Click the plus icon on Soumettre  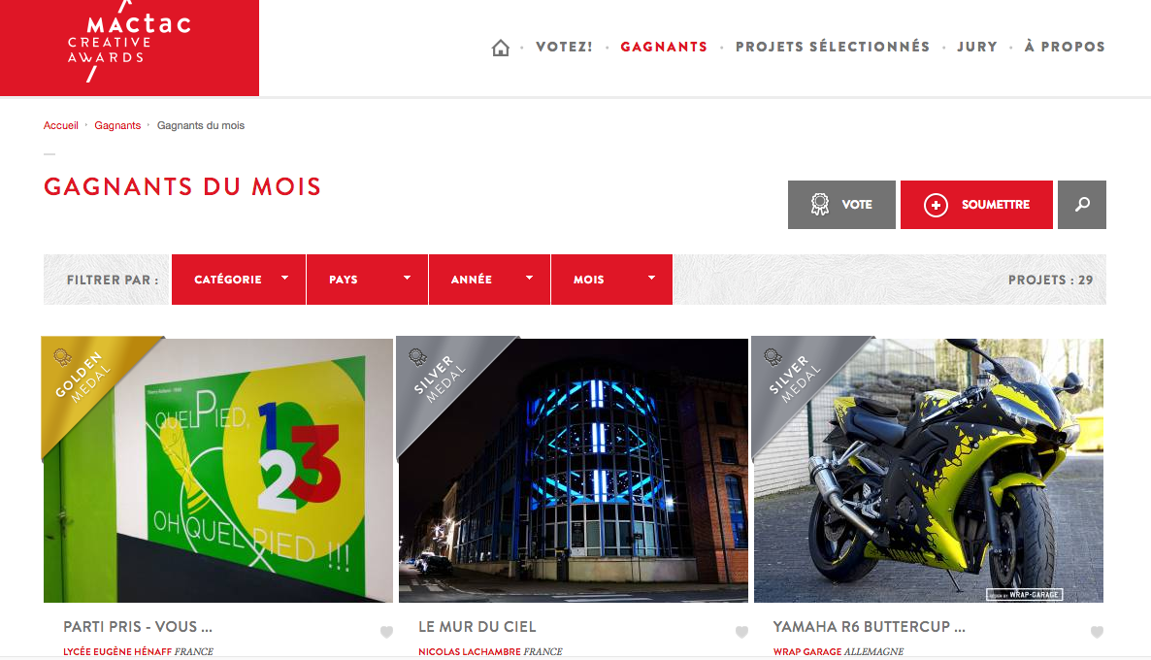pyautogui.click(x=936, y=205)
